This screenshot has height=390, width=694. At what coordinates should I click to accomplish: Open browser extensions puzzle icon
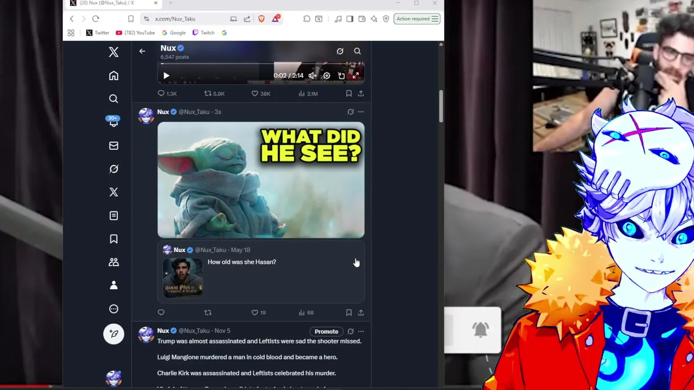[307, 19]
